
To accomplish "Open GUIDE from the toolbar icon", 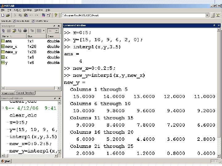I will click(x=49, y=15).
